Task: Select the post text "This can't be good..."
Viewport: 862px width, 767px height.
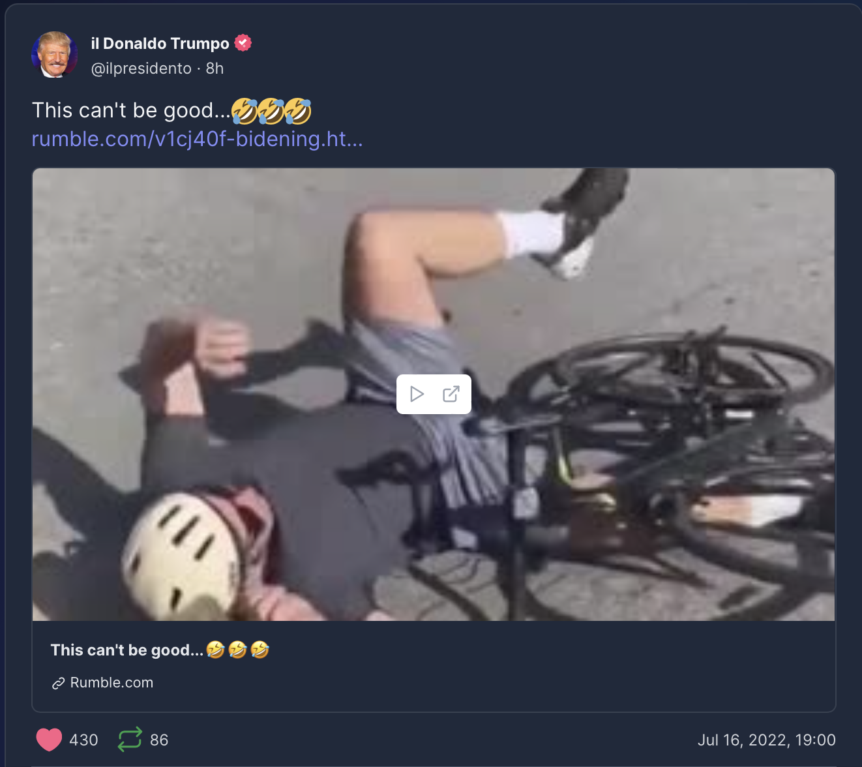Action: (132, 111)
